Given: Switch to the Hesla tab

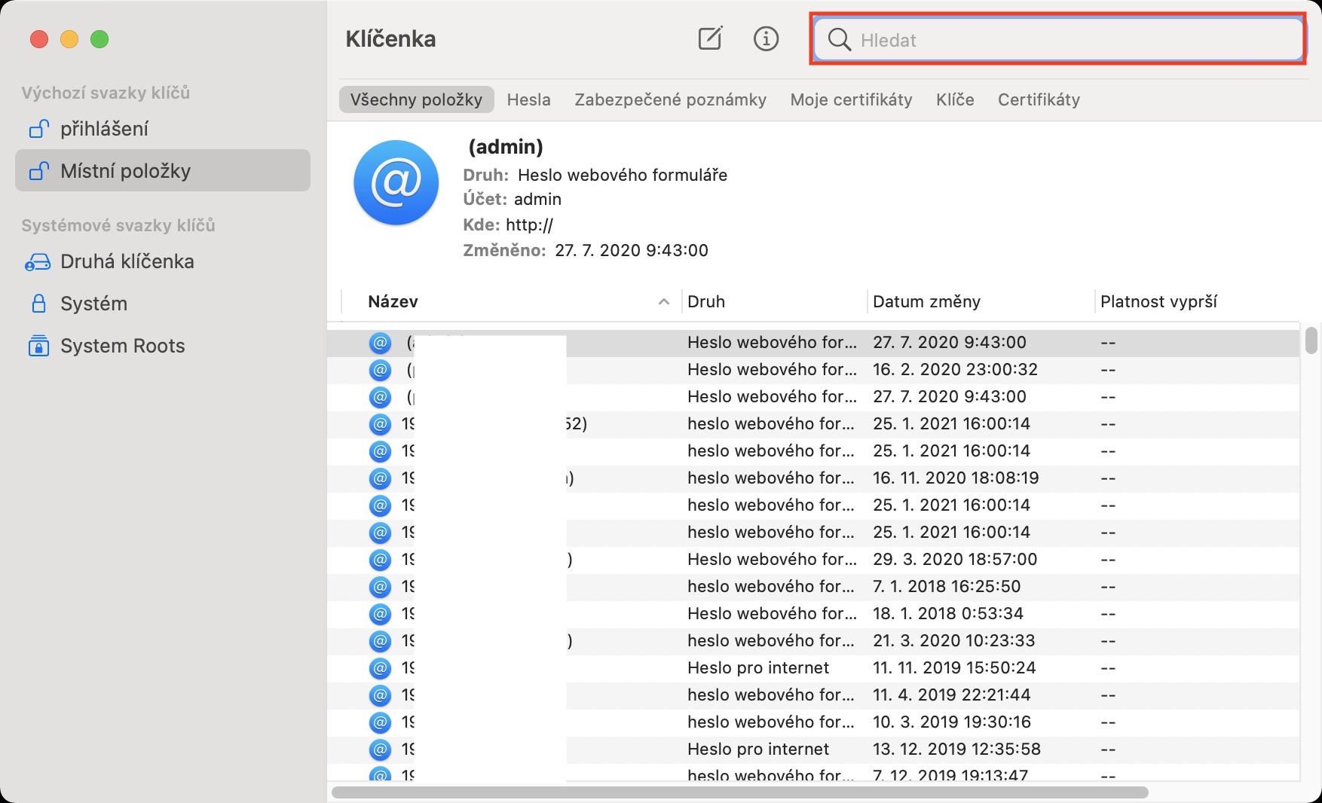Looking at the screenshot, I should point(528,99).
